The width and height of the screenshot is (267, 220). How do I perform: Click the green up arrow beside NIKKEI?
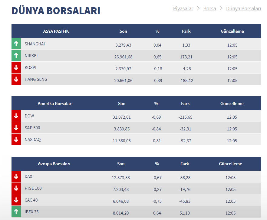16,56
